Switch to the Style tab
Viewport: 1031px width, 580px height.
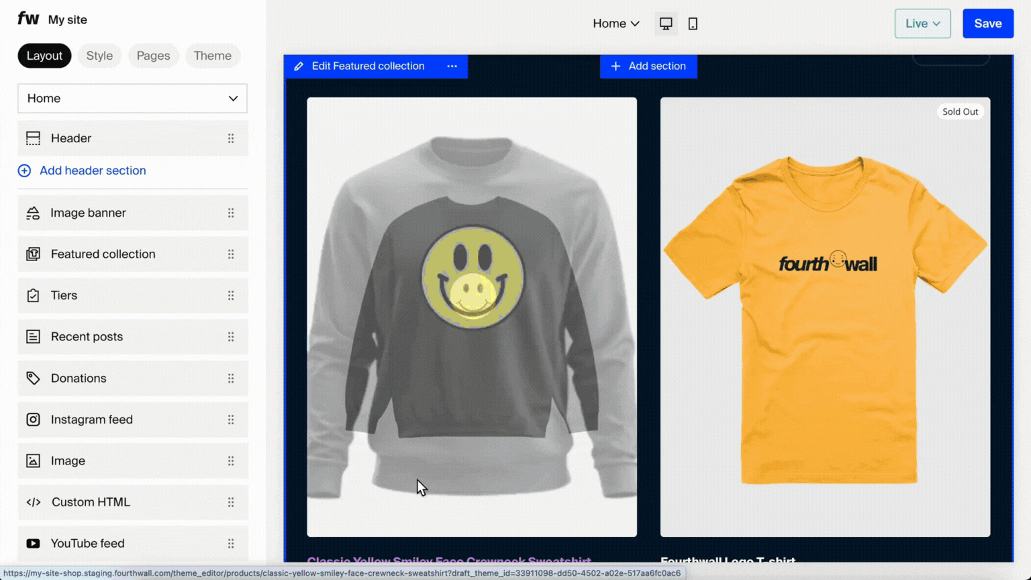(99, 56)
